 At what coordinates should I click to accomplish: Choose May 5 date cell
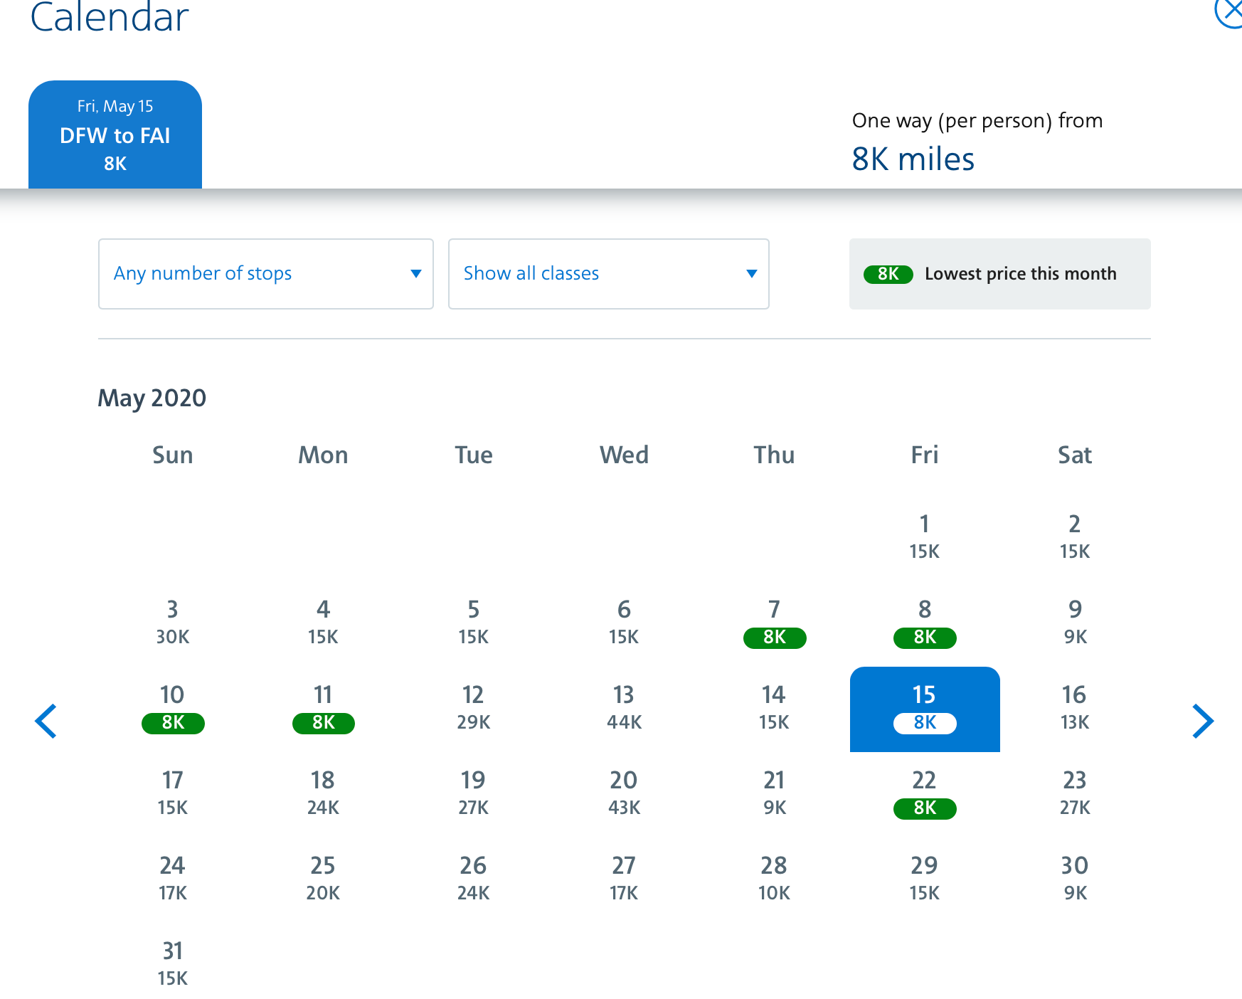click(x=474, y=623)
